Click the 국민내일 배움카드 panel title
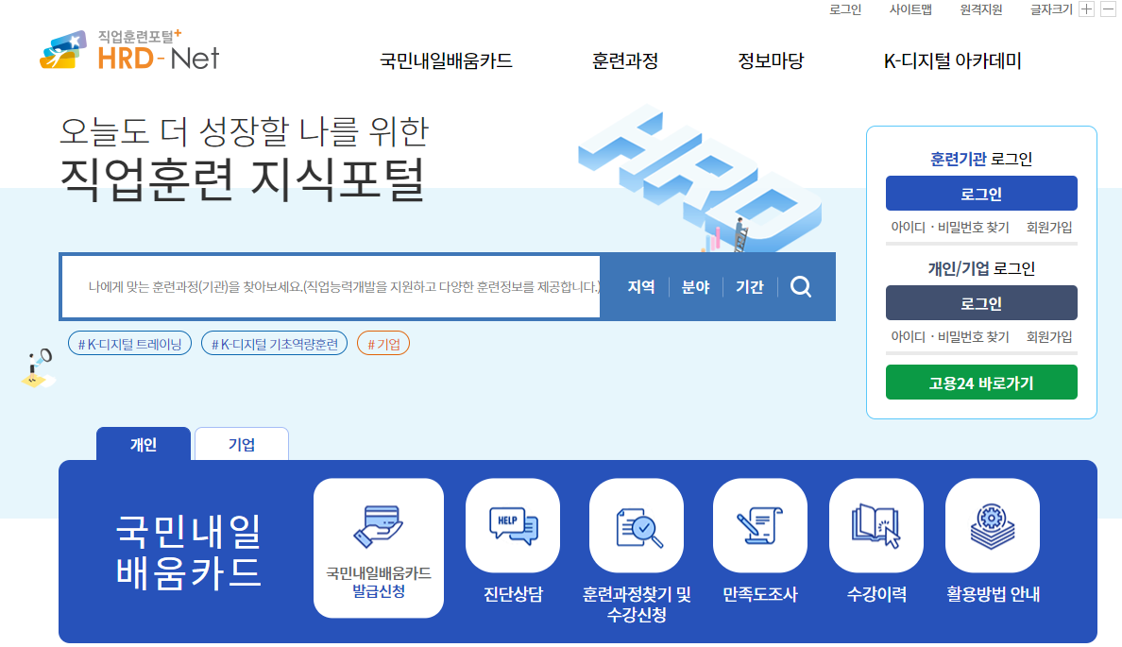1122x647 pixels. [188, 551]
